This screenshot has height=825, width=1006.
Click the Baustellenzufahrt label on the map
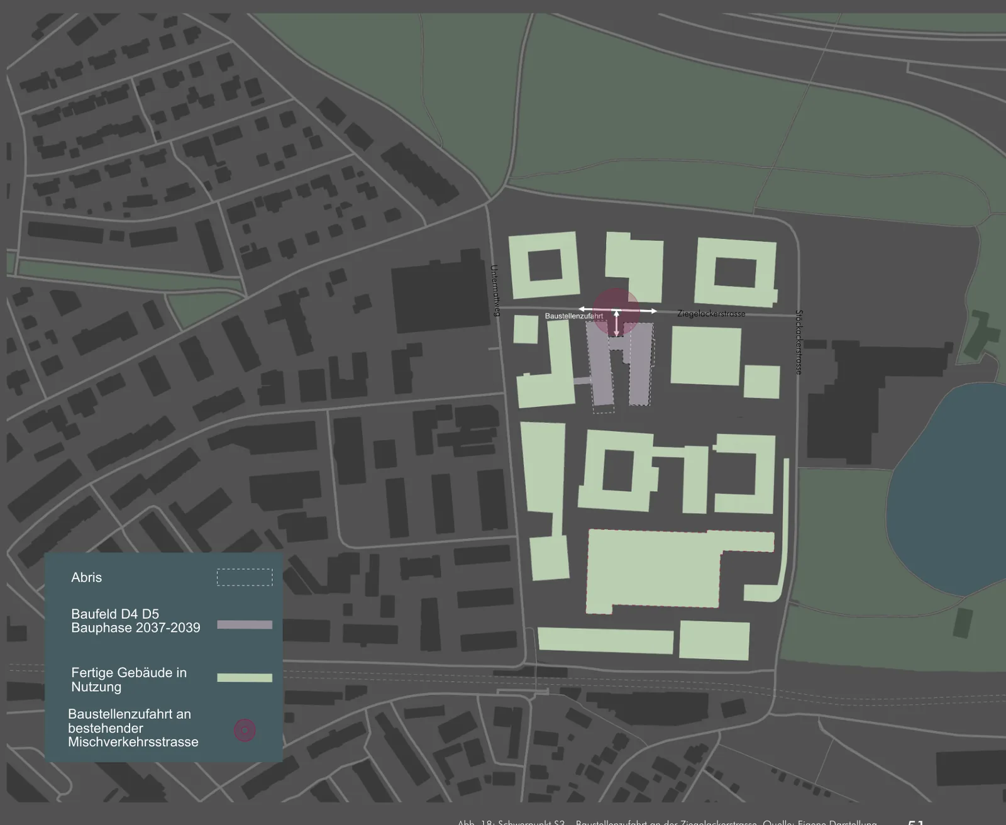pyautogui.click(x=573, y=316)
